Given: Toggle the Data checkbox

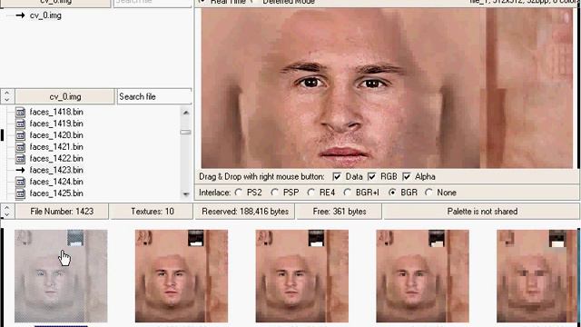Looking at the screenshot, I should point(337,177).
